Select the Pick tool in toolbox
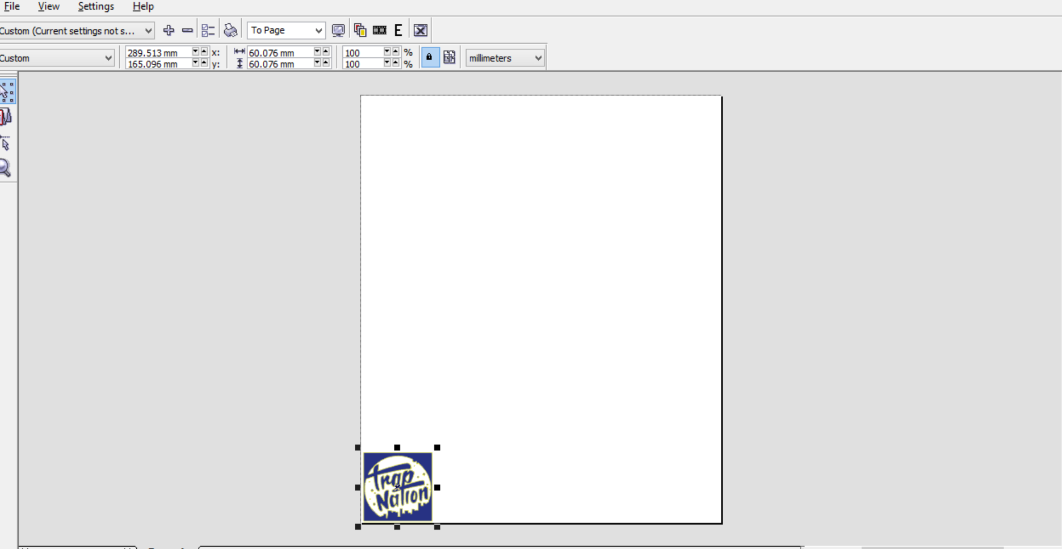Image resolution: width=1062 pixels, height=549 pixels. click(x=7, y=92)
